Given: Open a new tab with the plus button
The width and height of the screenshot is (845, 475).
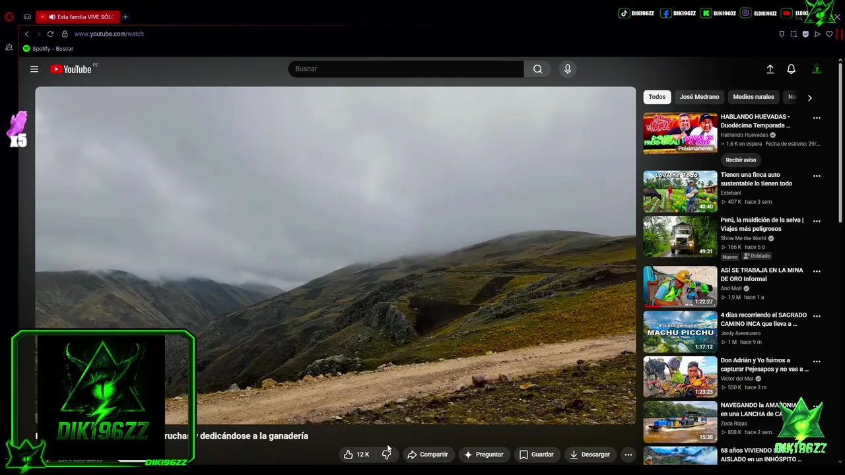Looking at the screenshot, I should [125, 17].
